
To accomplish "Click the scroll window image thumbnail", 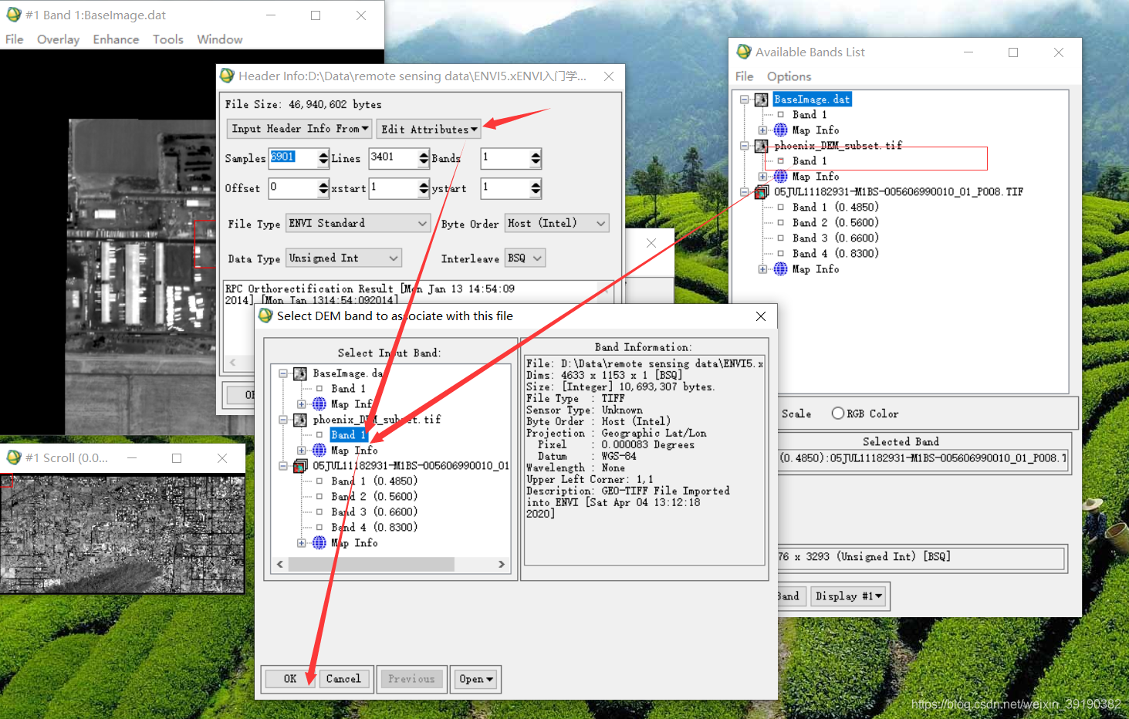I will [123, 534].
